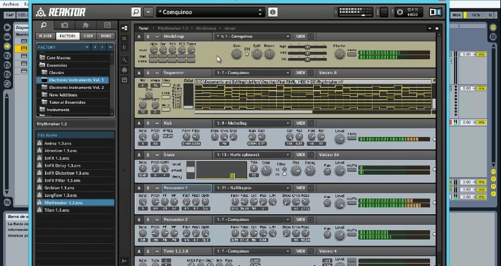This screenshot has height=266, width=501.
Task: Open the Electronic Instruments Vol. 1 folder
Action: pos(73,80)
